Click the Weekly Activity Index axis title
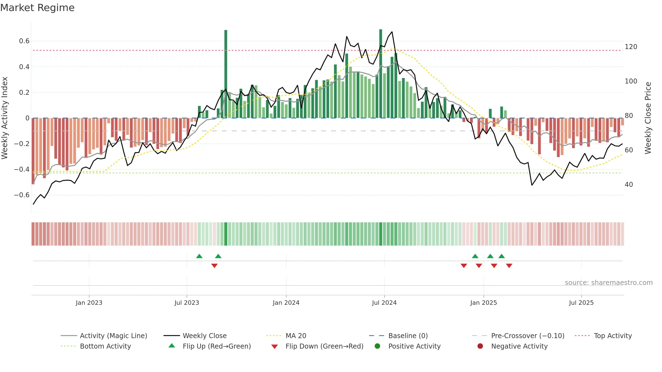Image resolution: width=662 pixels, height=372 pixels. (5, 118)
